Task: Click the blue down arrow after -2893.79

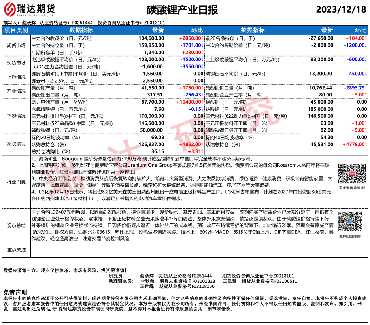Action: [366, 88]
